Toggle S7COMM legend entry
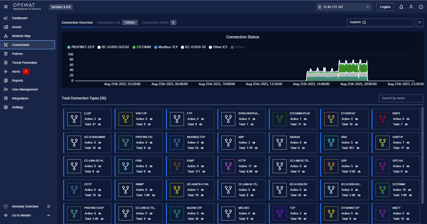The image size is (427, 224). [142, 47]
